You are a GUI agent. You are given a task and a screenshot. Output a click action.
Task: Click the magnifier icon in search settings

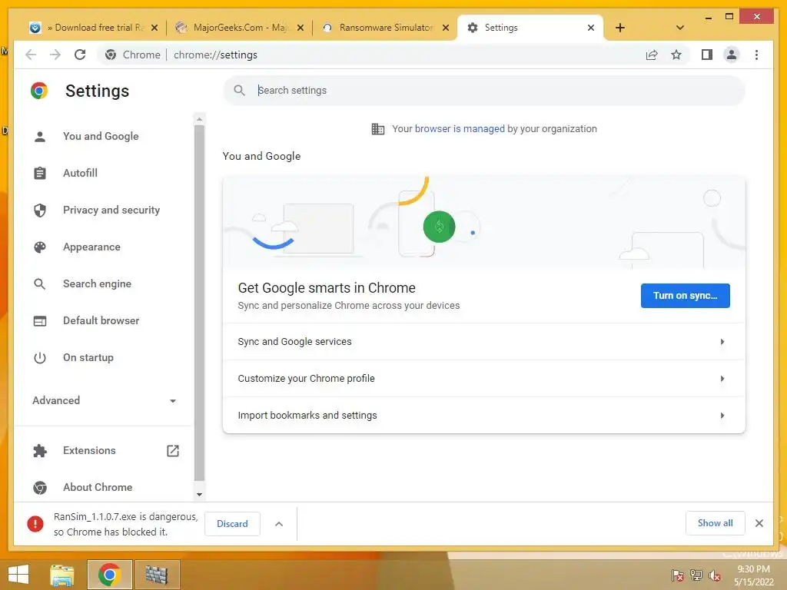point(240,91)
